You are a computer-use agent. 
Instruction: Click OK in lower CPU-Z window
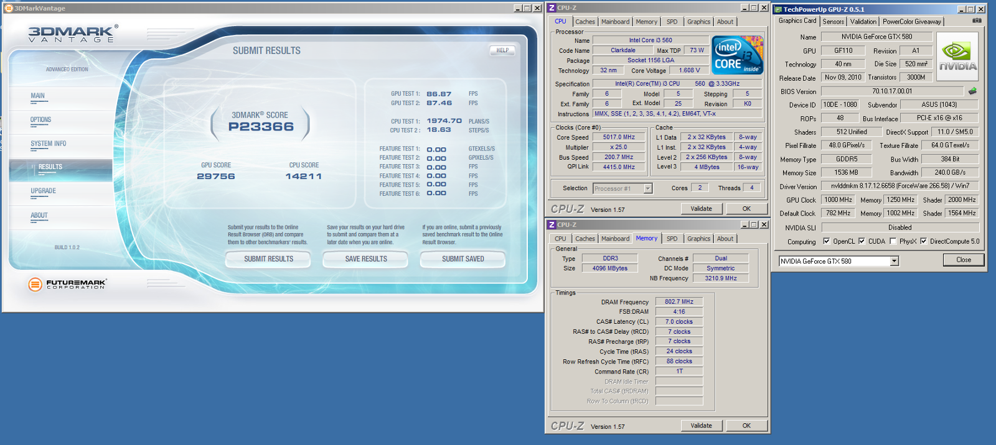click(x=746, y=426)
